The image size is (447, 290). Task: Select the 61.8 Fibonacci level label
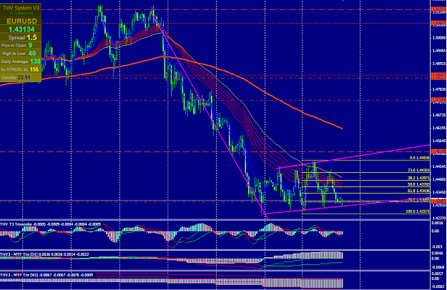418,191
